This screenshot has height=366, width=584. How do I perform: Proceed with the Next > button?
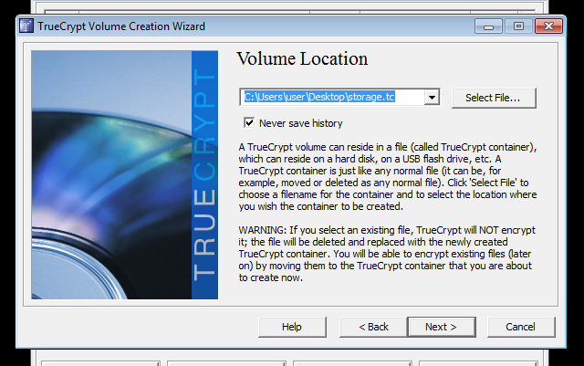point(441,327)
